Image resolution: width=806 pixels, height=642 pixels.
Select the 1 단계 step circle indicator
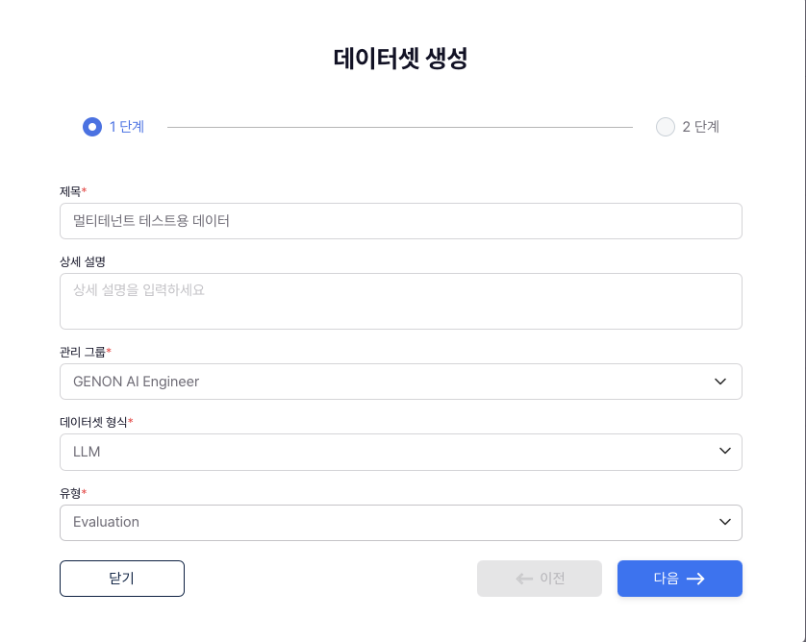point(92,127)
